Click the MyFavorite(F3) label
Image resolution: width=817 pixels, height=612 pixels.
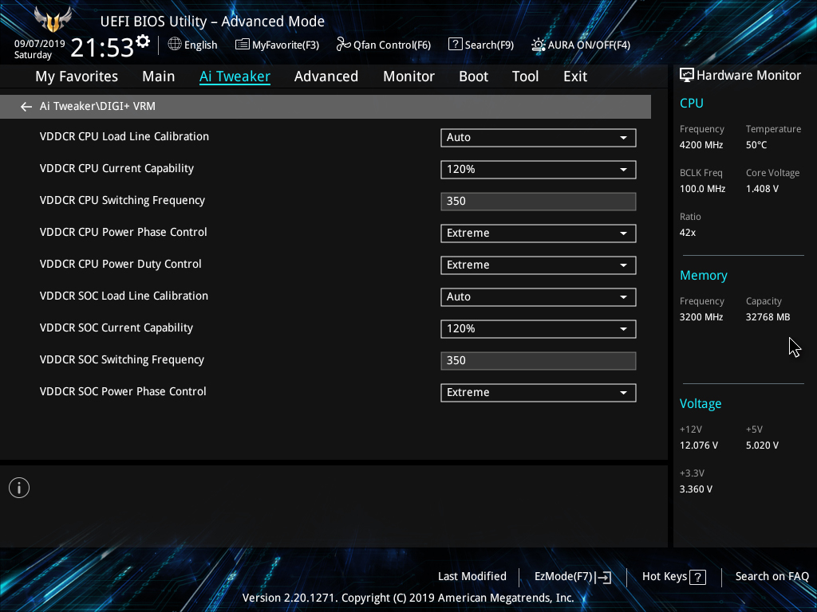tap(286, 45)
